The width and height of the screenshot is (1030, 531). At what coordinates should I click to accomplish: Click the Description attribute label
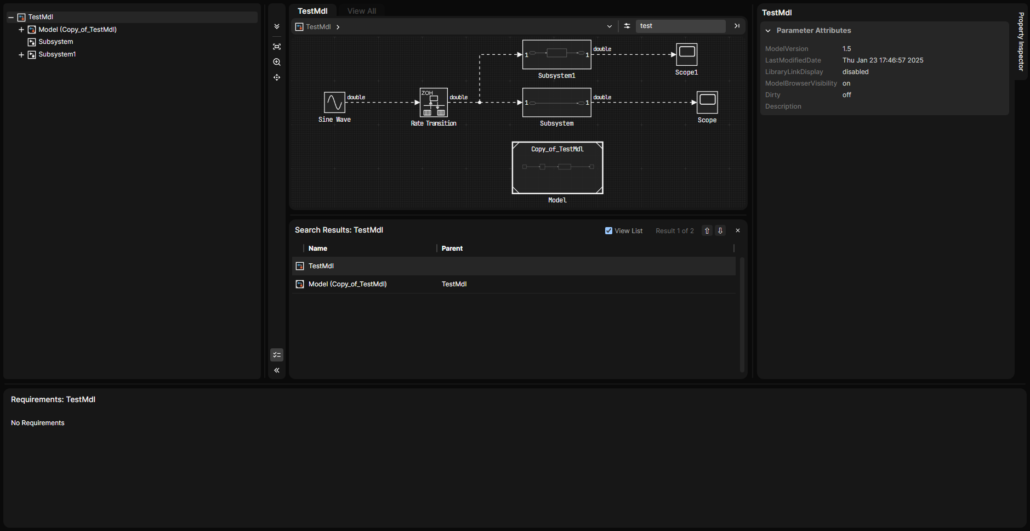click(x=783, y=106)
